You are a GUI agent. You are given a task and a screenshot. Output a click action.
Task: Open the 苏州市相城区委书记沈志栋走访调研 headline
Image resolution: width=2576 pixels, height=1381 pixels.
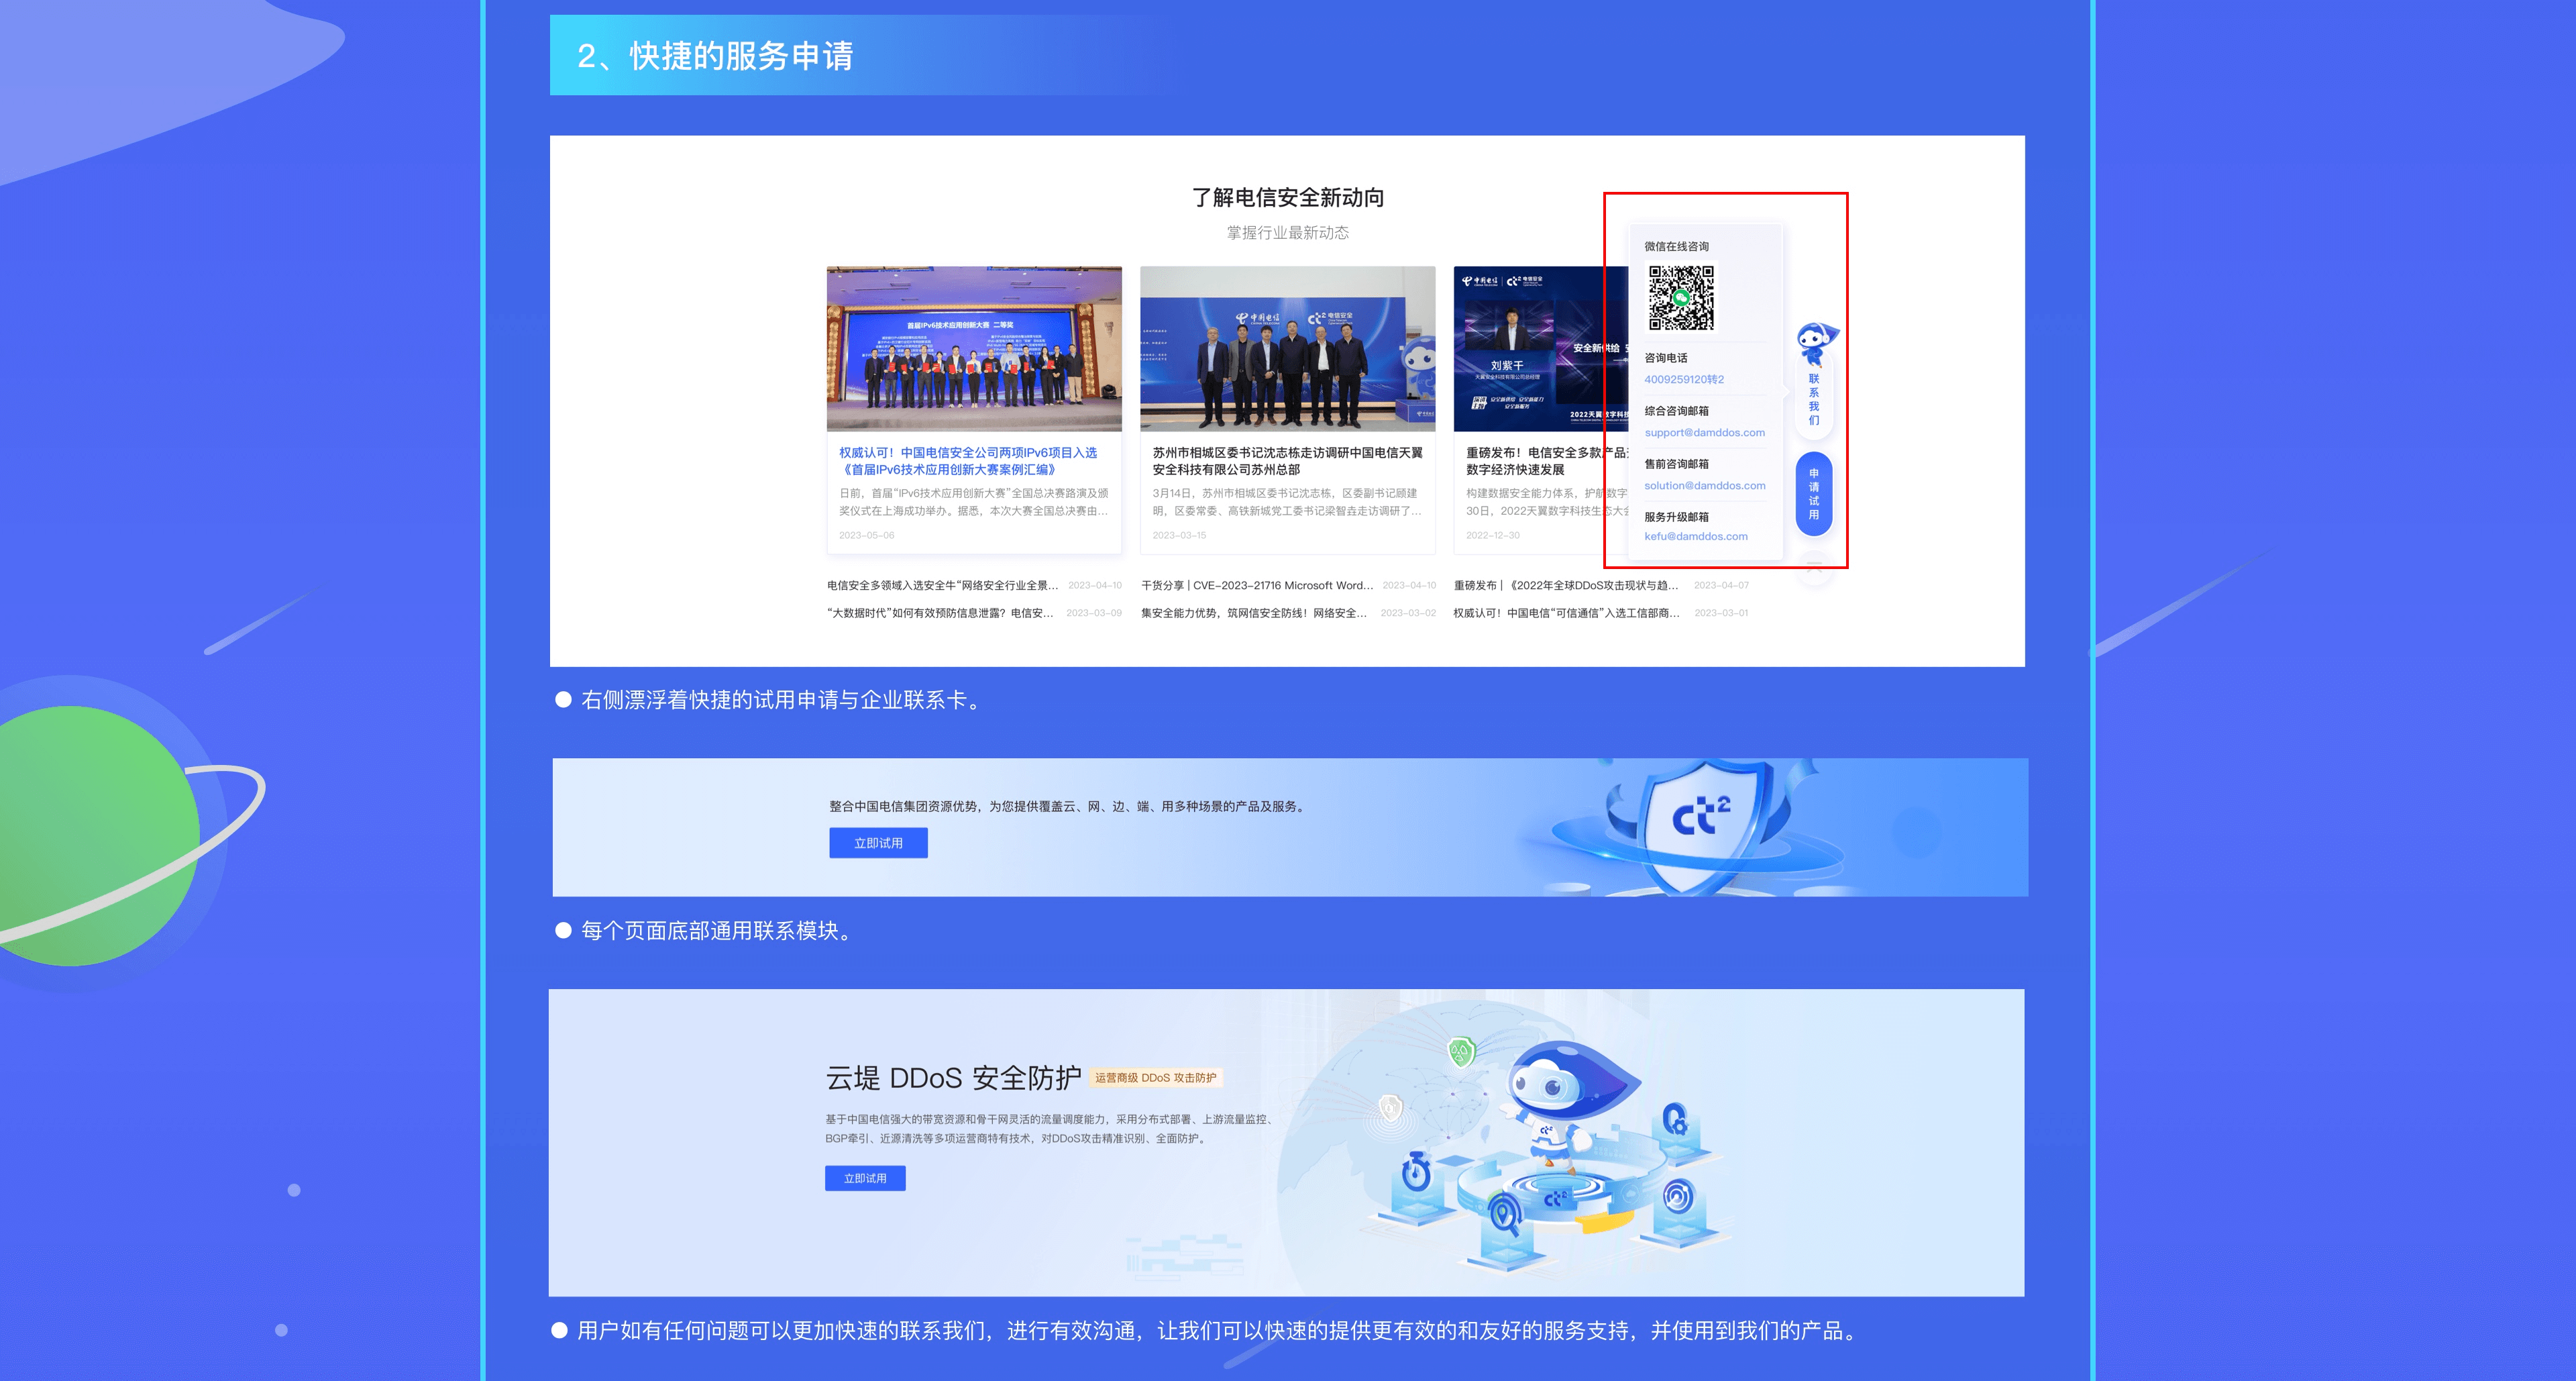[1287, 461]
